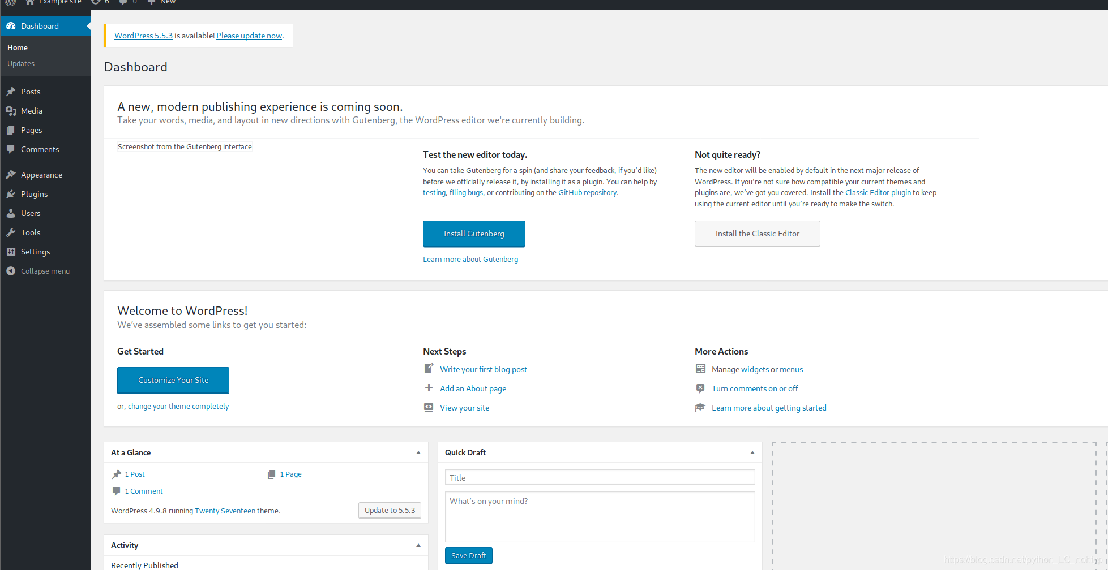This screenshot has height=570, width=1108.
Task: Click the WordPress logo in the admin bar
Action: click(10, 2)
